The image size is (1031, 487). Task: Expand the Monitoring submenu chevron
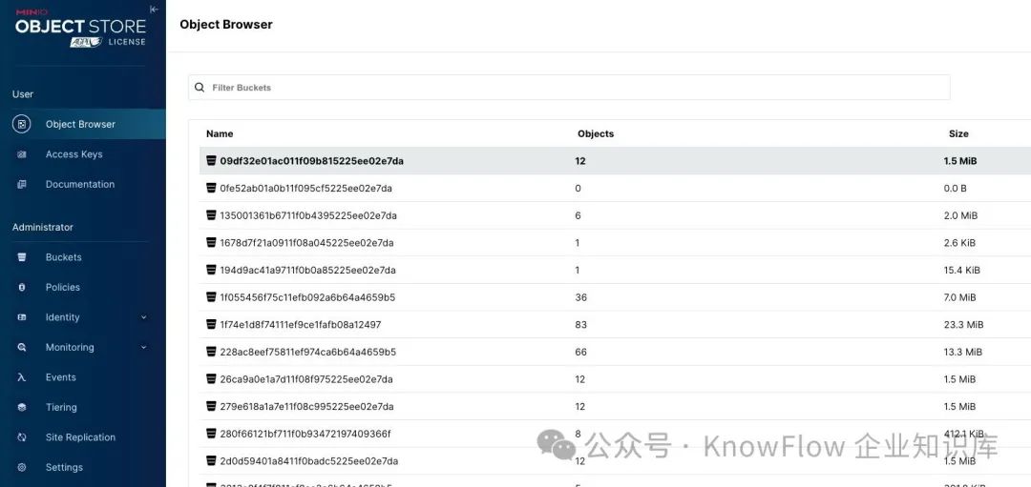point(144,348)
